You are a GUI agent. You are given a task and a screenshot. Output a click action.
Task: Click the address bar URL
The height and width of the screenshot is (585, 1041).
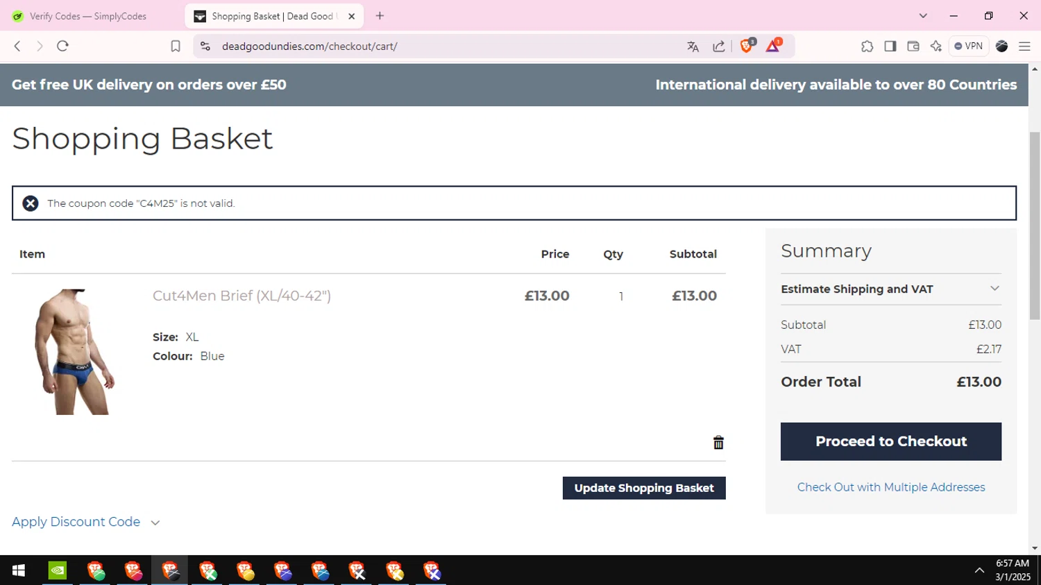coord(310,46)
